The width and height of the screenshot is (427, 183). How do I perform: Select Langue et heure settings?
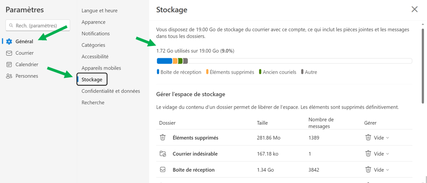99,10
